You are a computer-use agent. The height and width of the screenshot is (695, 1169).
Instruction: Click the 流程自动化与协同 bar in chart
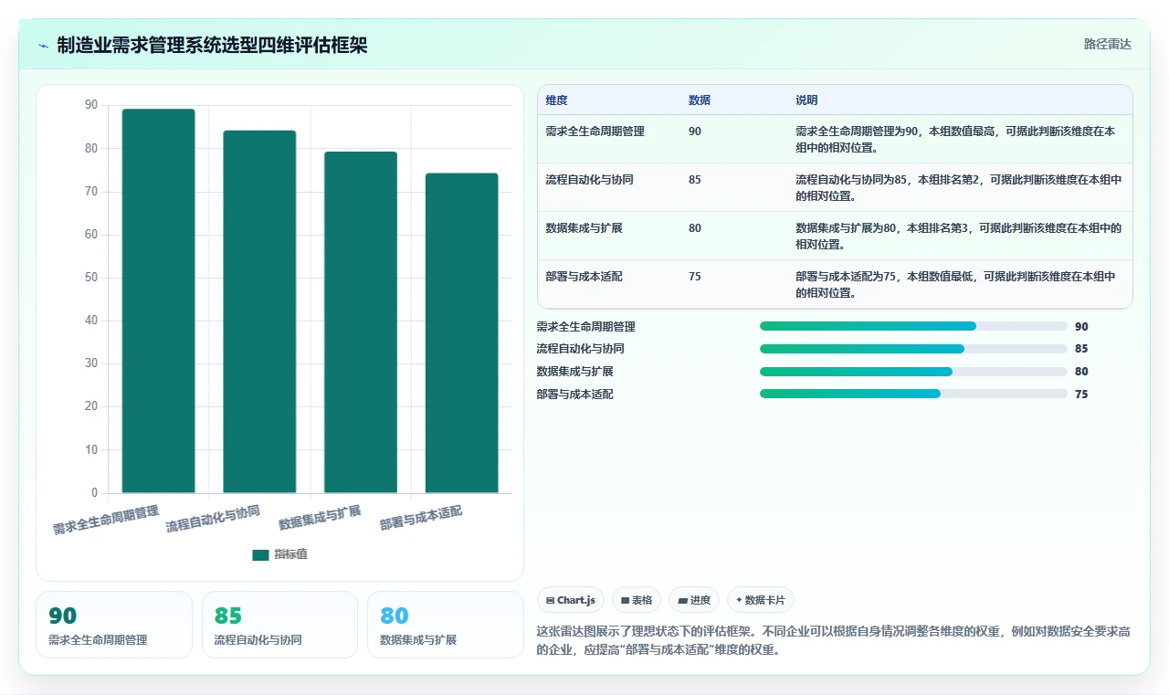(x=259, y=312)
